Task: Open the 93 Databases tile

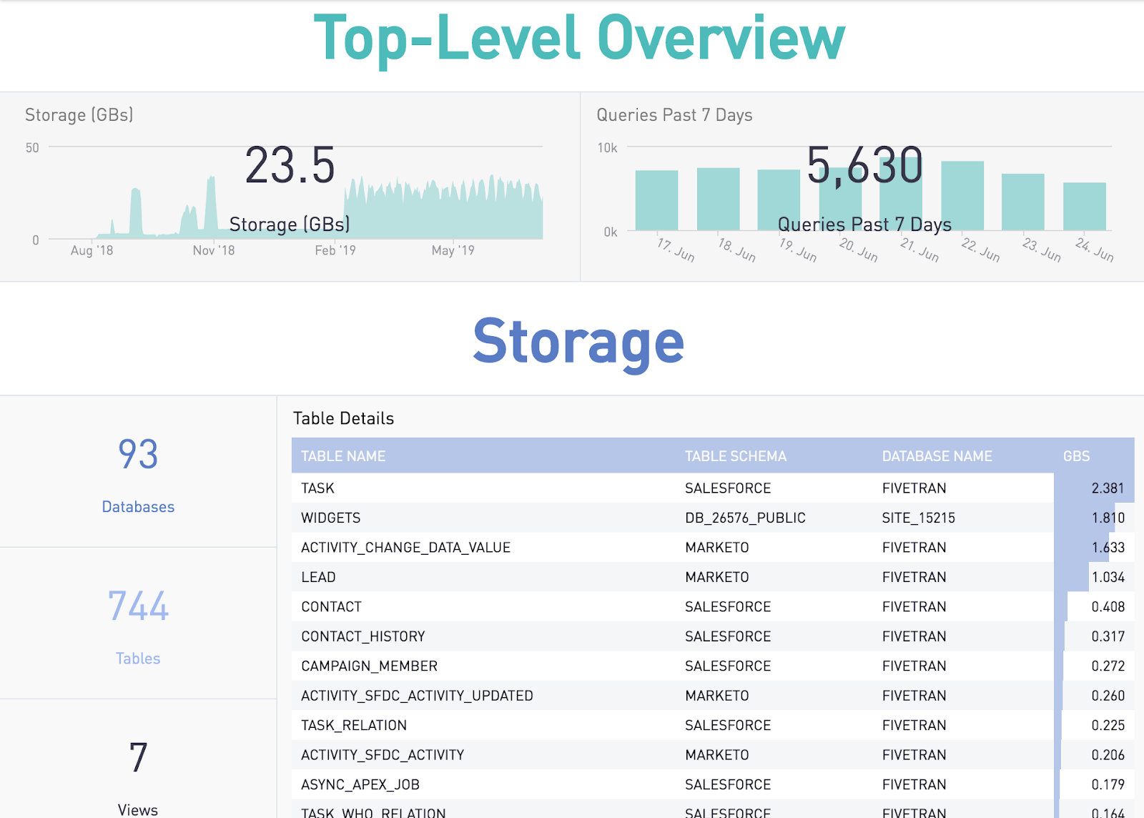Action: tap(138, 473)
